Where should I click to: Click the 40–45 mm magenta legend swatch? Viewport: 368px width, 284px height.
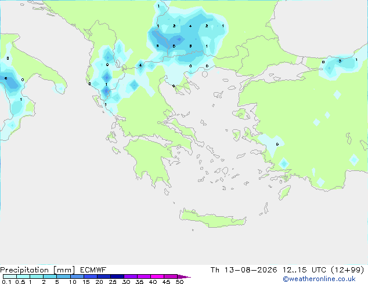coord(157,276)
